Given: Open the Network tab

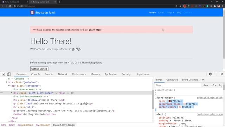Looking at the screenshot, I should click(63, 74).
